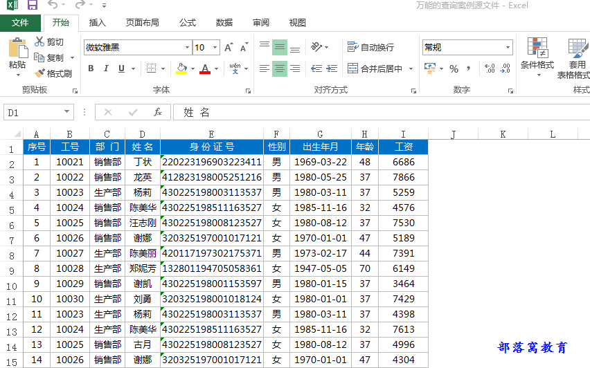
Task: Select column E header
Action: [211, 134]
